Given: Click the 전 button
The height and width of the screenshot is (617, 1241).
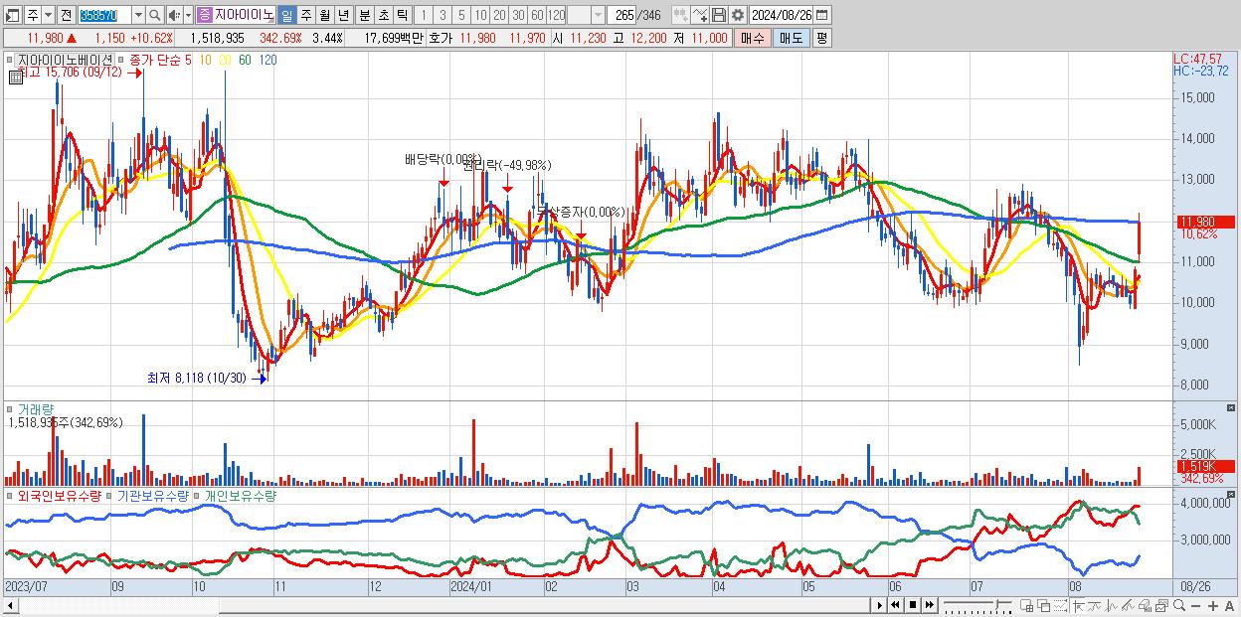Looking at the screenshot, I should click(66, 15).
